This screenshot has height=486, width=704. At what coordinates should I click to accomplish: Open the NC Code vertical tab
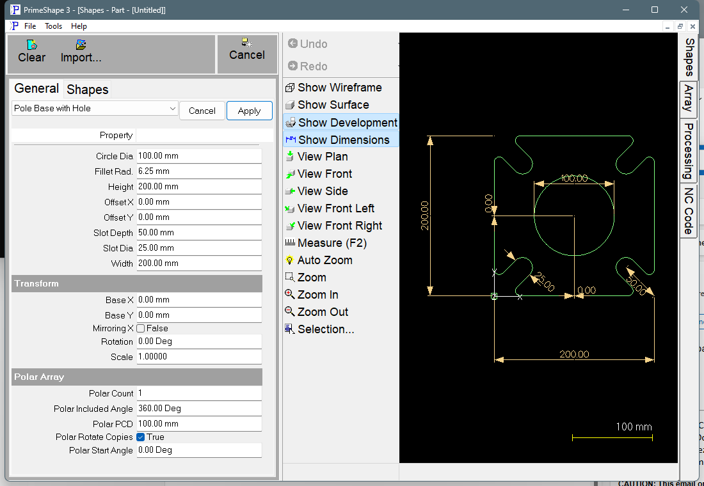pos(688,211)
